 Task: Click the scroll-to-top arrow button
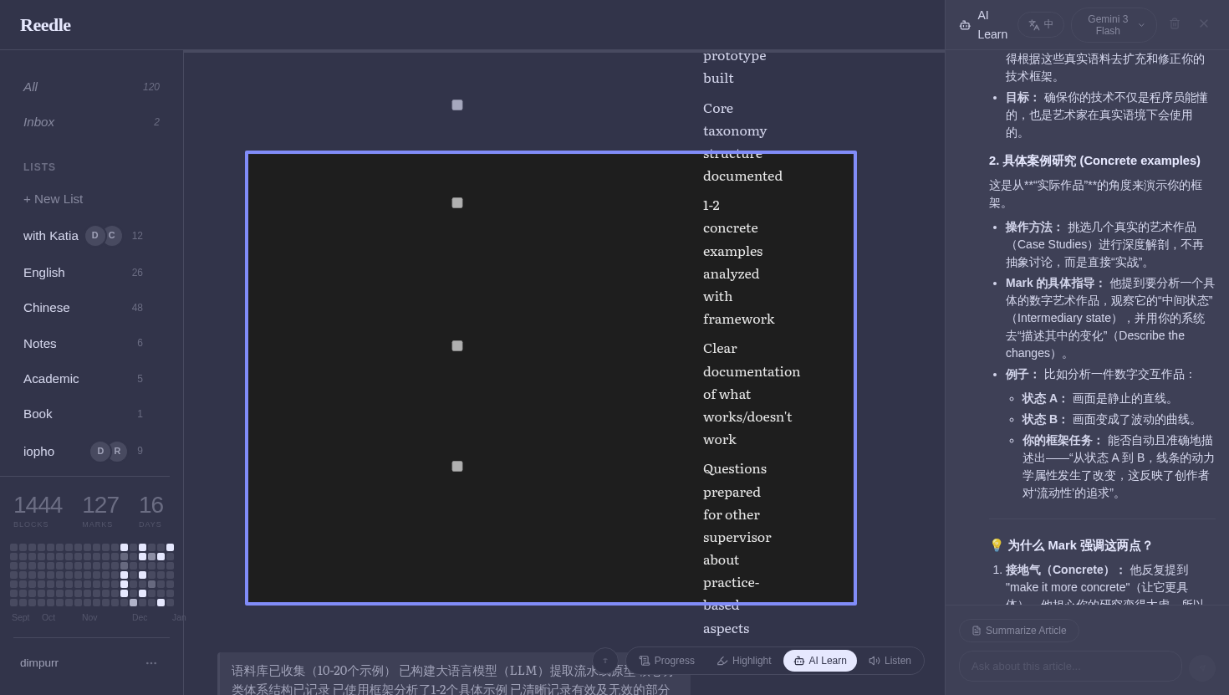click(x=605, y=661)
